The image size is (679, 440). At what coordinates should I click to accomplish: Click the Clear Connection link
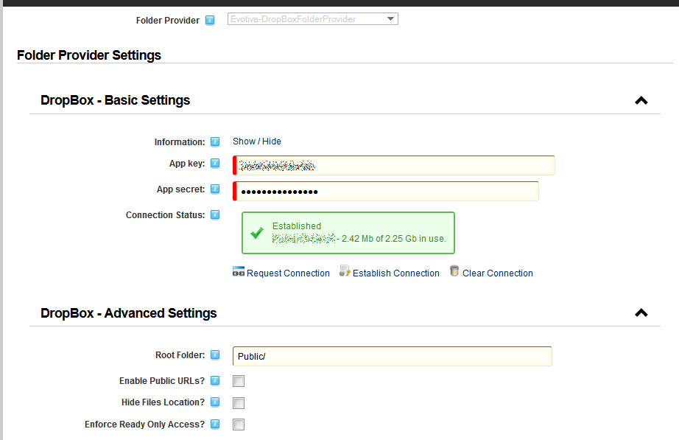coord(498,273)
